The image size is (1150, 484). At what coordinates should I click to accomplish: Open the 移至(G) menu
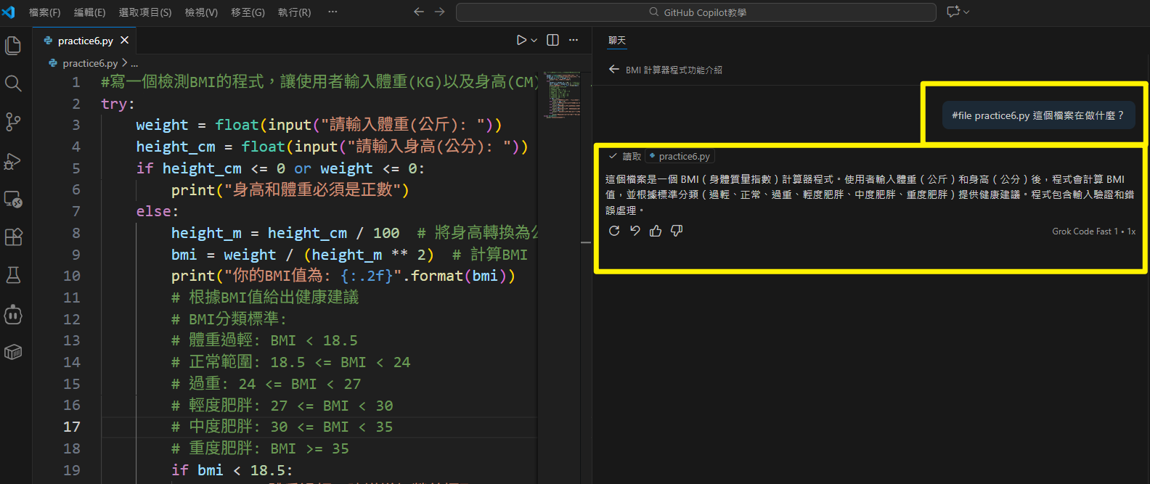pos(248,12)
